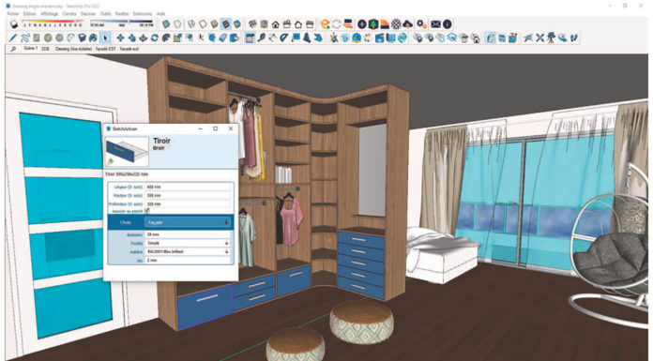Switch to Dressing (Vue éclatée) scene tab
This screenshot has height=361, width=653.
[x=73, y=49]
